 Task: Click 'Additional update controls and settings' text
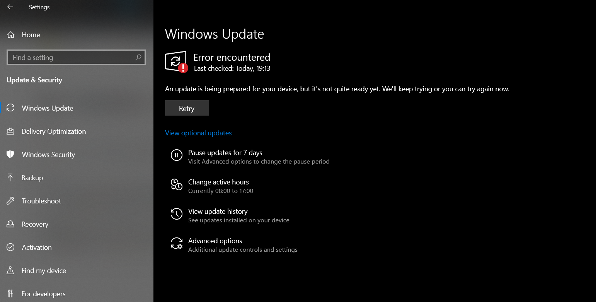tap(243, 250)
